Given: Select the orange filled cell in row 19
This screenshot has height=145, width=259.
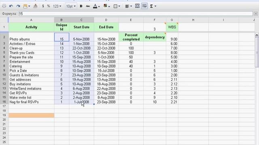Looking at the screenshot, I should tap(31, 115).
